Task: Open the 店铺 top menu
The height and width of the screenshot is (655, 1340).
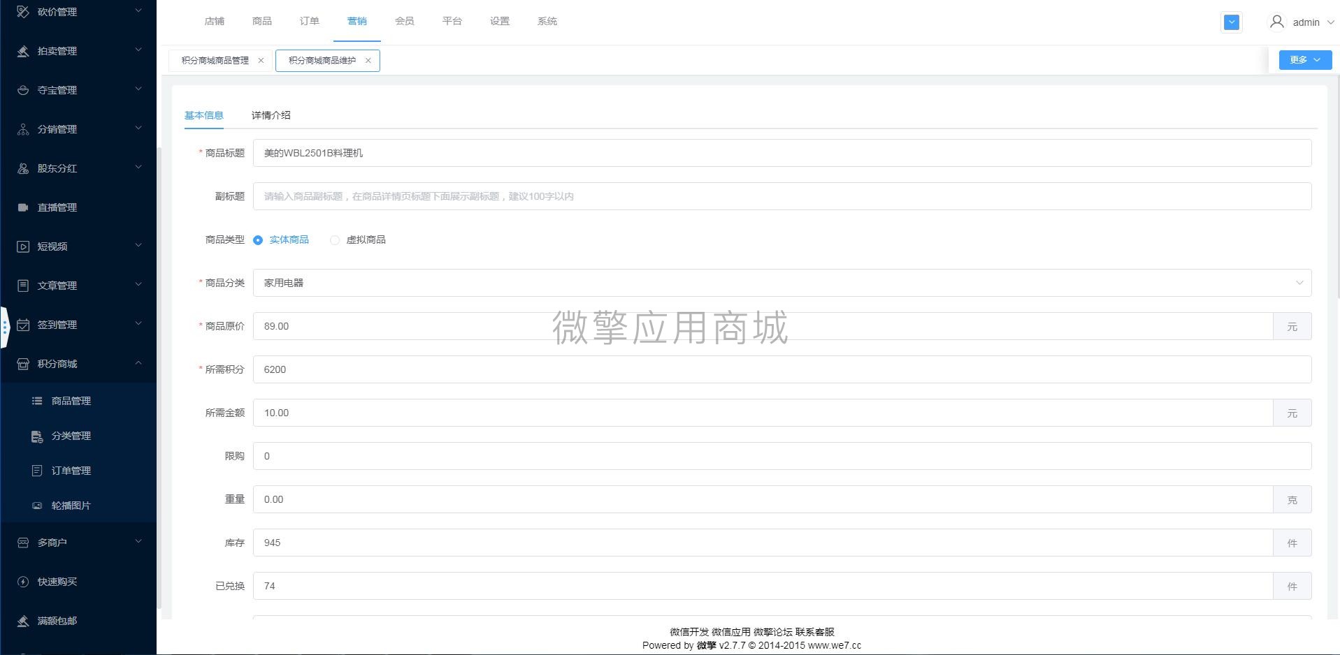Action: click(x=215, y=22)
